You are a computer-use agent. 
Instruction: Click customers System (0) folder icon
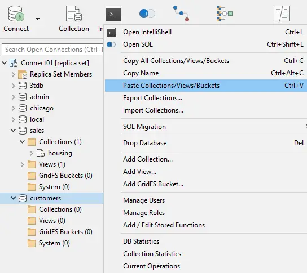[x=32, y=243]
